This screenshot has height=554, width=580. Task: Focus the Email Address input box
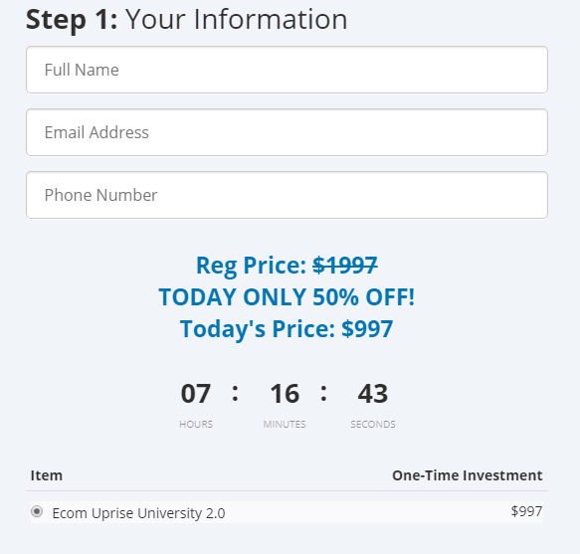[x=287, y=132]
